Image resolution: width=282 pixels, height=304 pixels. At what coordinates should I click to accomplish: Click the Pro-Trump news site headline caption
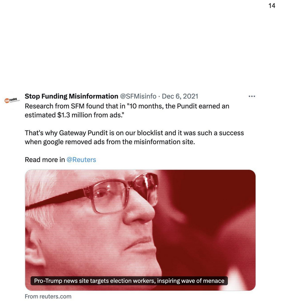point(129,281)
